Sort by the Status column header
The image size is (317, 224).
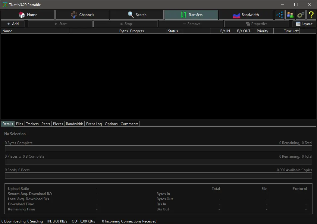pos(189,31)
